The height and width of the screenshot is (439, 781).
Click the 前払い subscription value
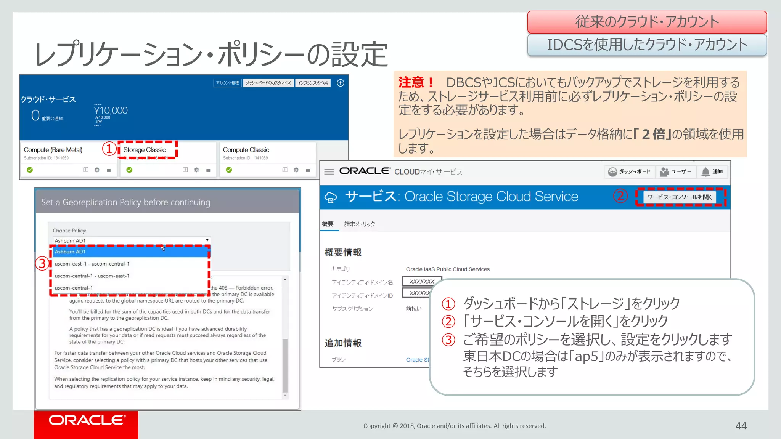point(414,309)
